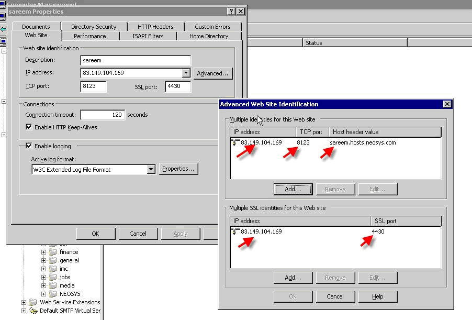Viewport: 472px width, 320px height.
Task: Select the identity icon in SSL identities list
Action: (x=235, y=231)
